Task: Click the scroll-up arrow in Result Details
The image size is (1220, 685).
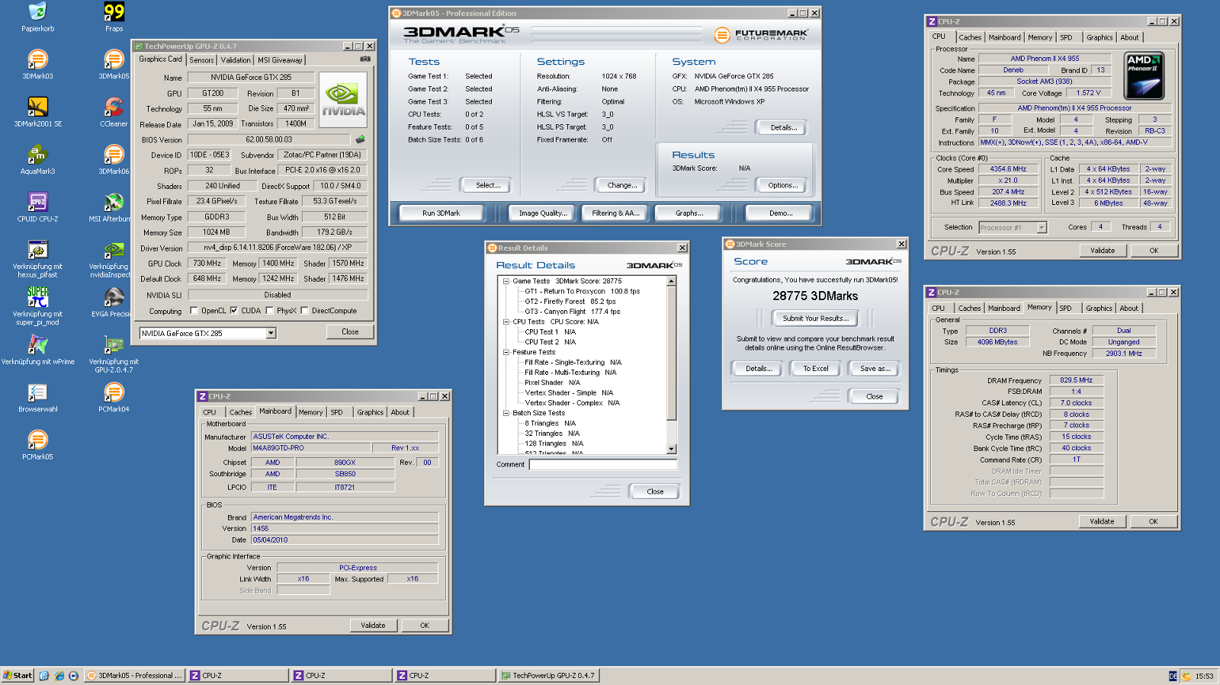Action: tap(672, 282)
